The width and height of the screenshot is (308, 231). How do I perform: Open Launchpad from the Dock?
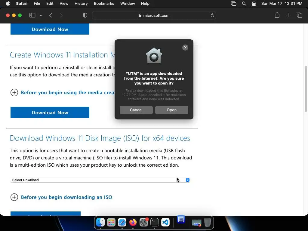click(111, 222)
